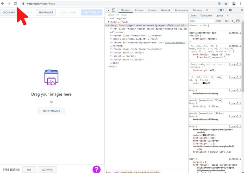Open the issues counter showing 2
This screenshot has height=173, width=244.
(221, 10)
